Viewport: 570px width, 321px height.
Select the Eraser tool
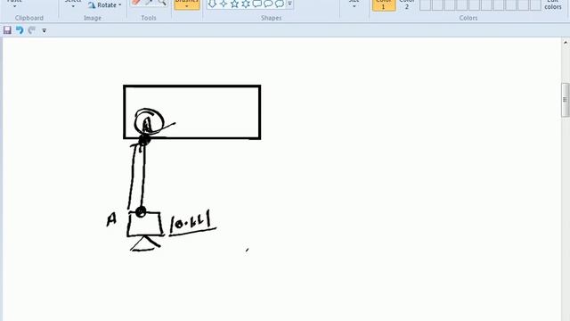point(136,3)
